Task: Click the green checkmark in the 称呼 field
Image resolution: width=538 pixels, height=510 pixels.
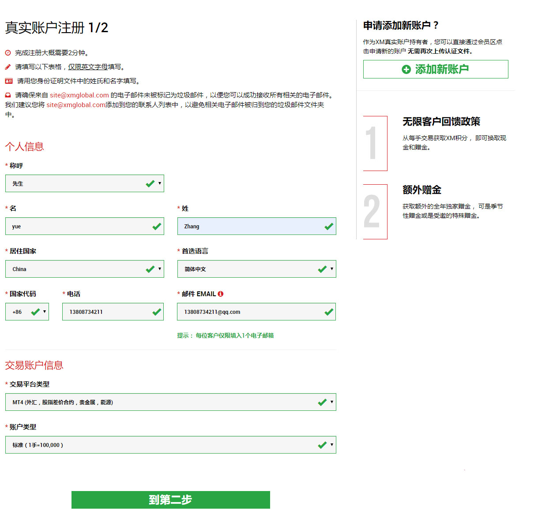Action: (x=150, y=184)
